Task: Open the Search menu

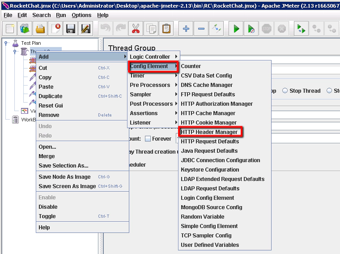Action: click(x=42, y=15)
